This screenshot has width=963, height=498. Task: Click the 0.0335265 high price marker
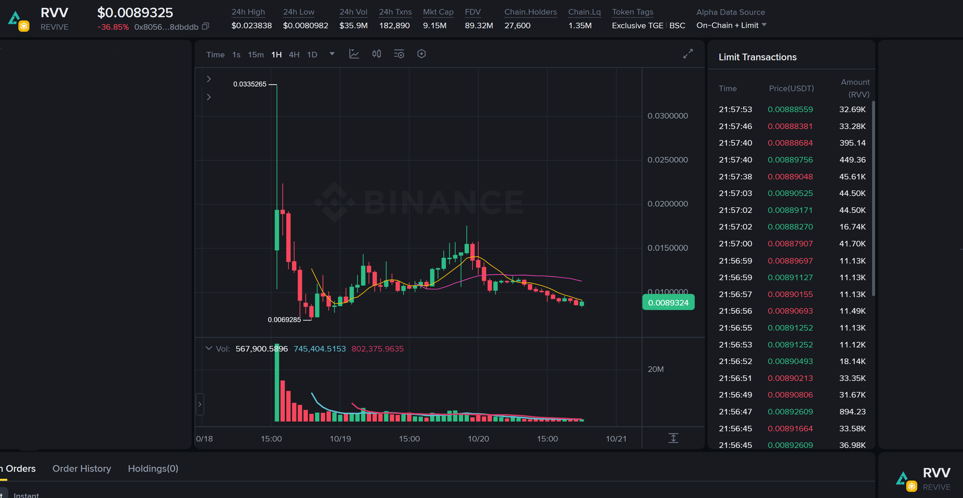(250, 84)
